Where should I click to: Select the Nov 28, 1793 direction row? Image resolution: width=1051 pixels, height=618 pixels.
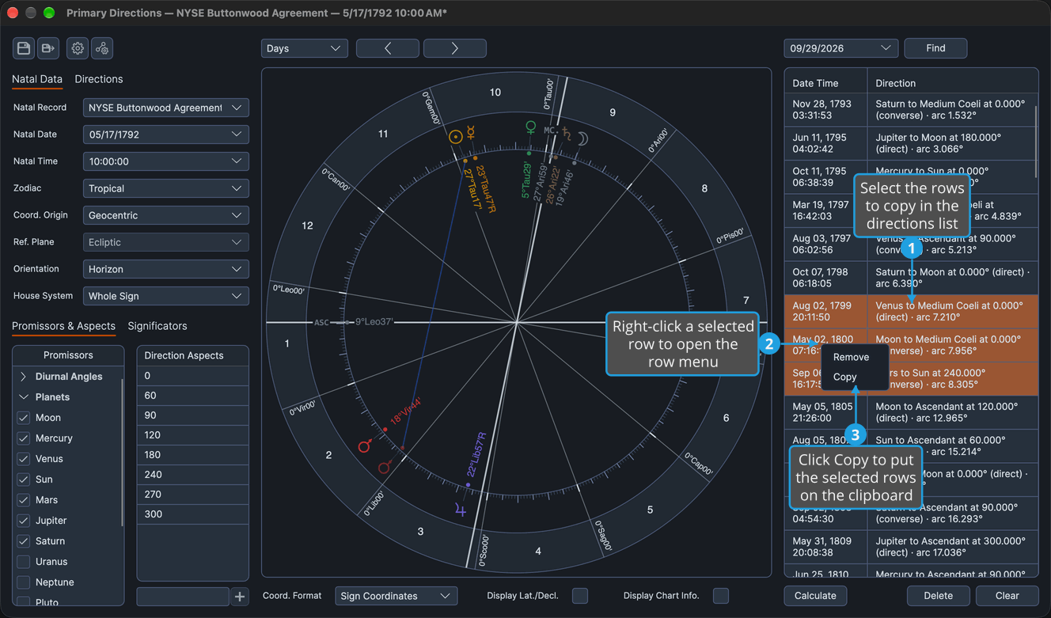911,109
